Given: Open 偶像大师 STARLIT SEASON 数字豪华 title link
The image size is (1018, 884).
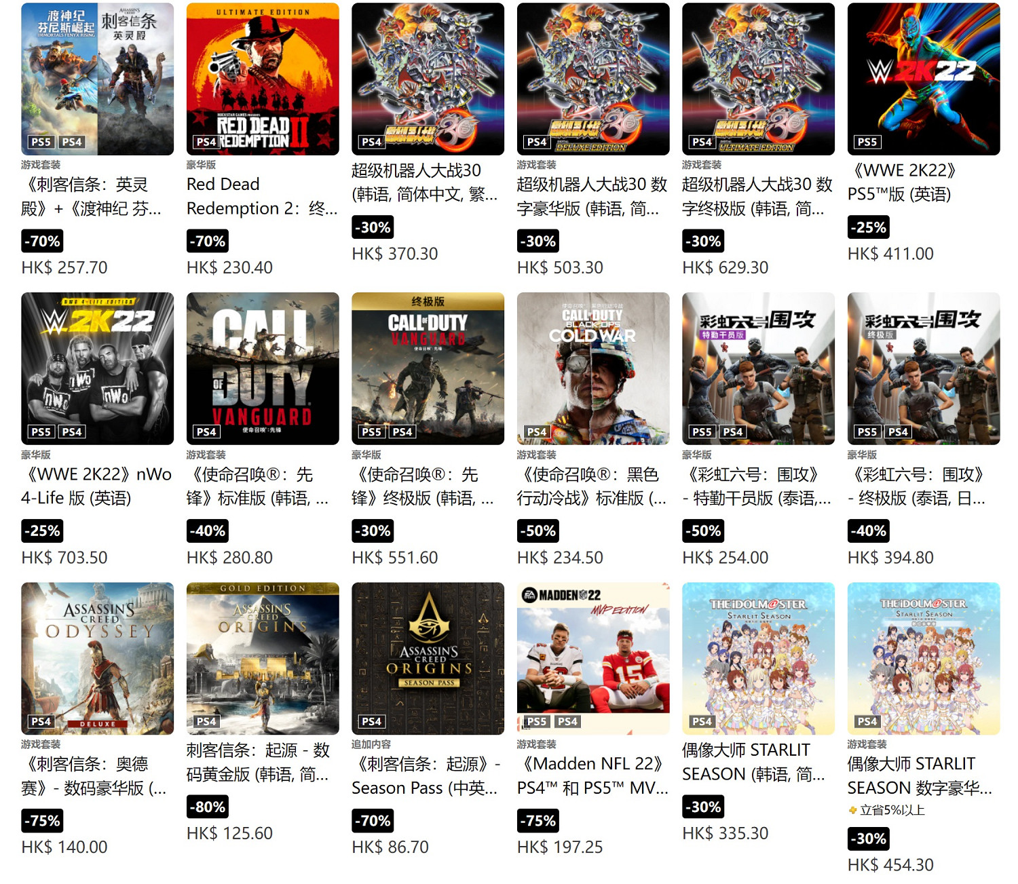Looking at the screenshot, I should tap(920, 775).
